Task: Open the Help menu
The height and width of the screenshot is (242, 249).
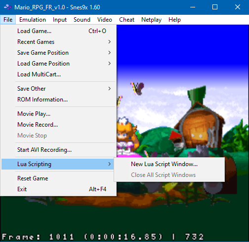Action: click(174, 20)
